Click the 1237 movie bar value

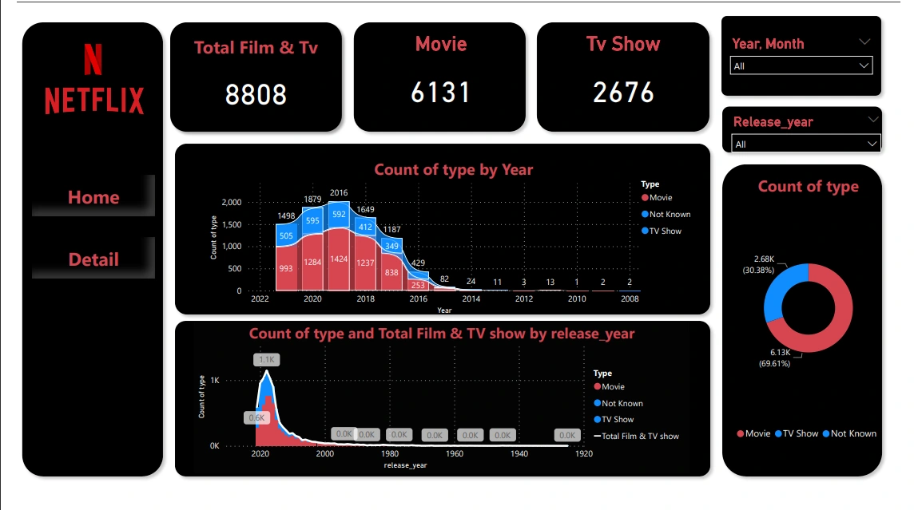tap(365, 263)
